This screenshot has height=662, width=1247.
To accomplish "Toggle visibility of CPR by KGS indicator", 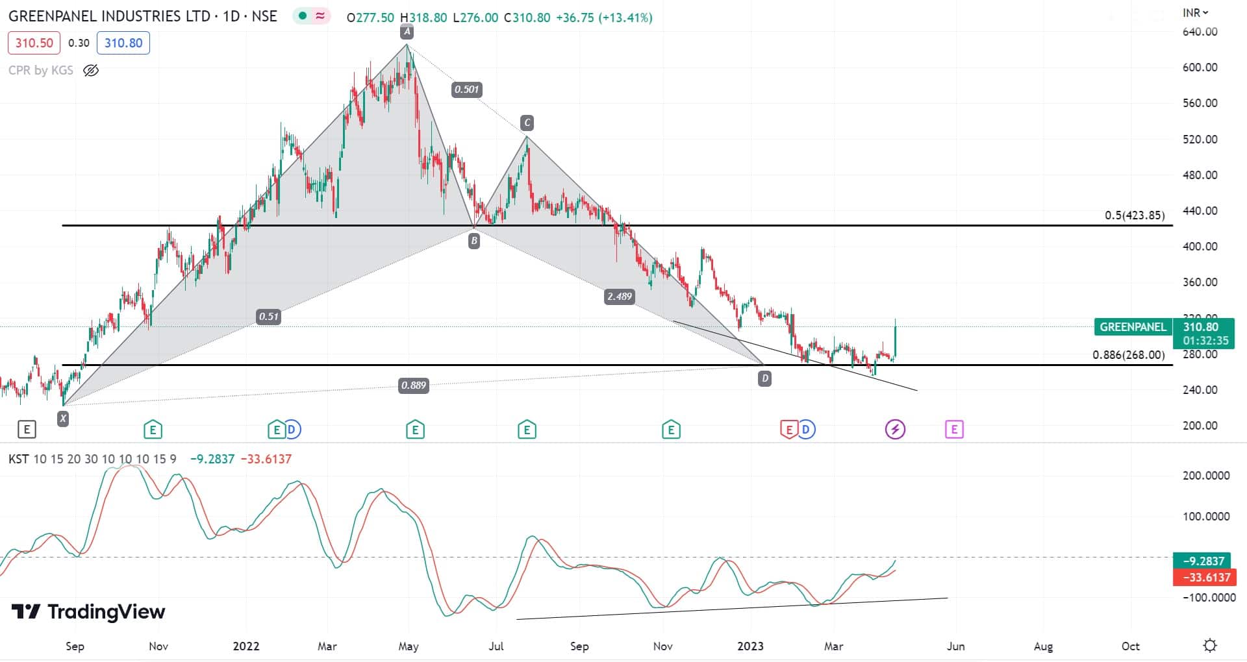I will pos(91,70).
